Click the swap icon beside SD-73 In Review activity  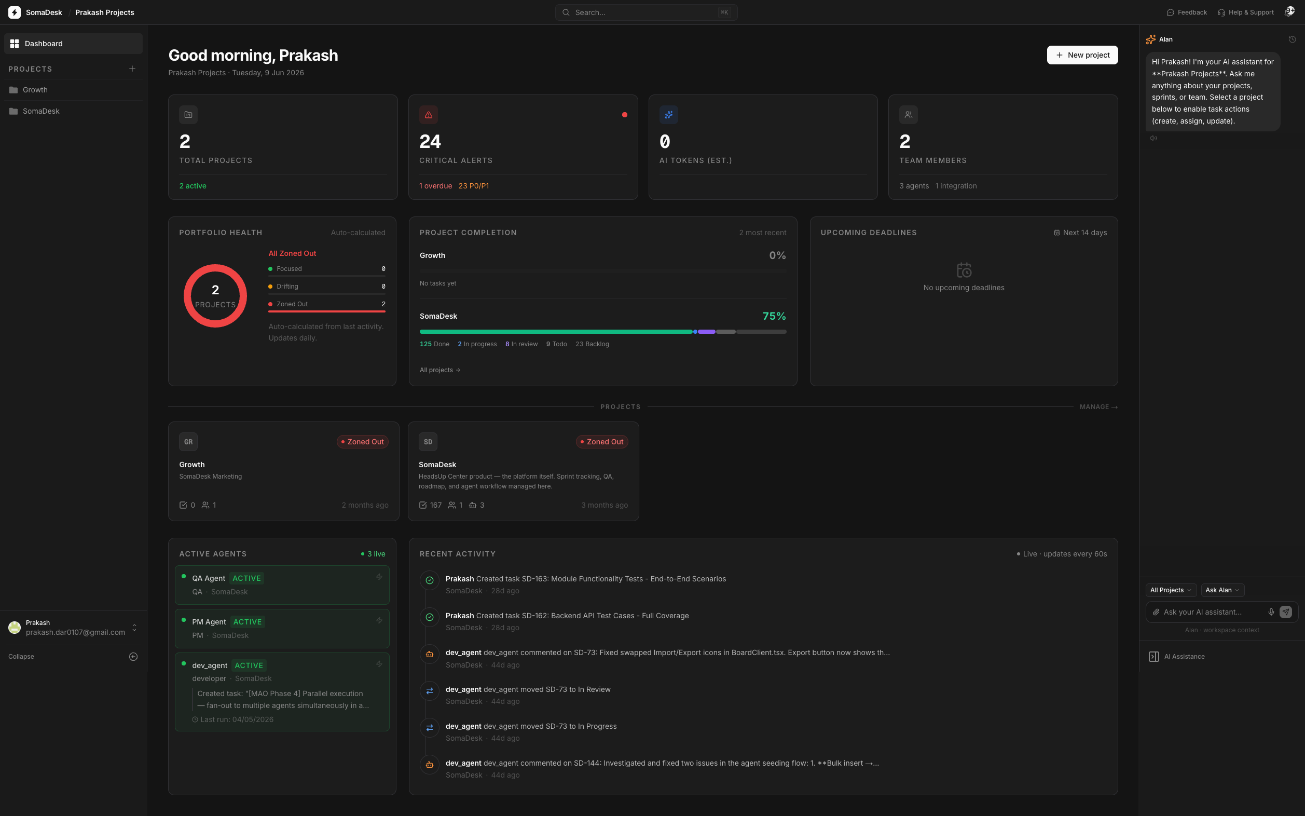(x=430, y=691)
